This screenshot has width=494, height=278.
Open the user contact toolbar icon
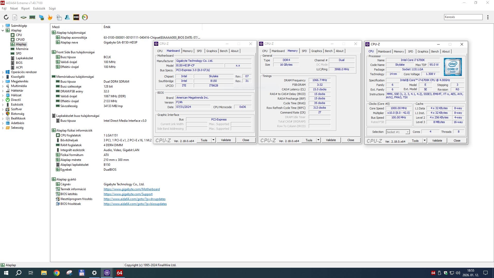pos(67,17)
